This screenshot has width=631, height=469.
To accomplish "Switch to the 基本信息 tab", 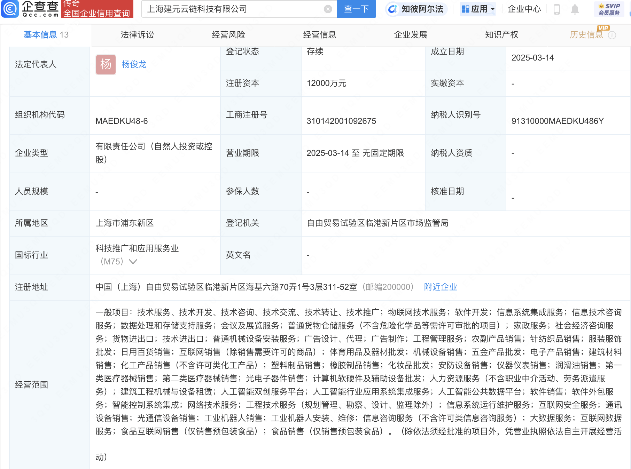I will pyautogui.click(x=46, y=35).
